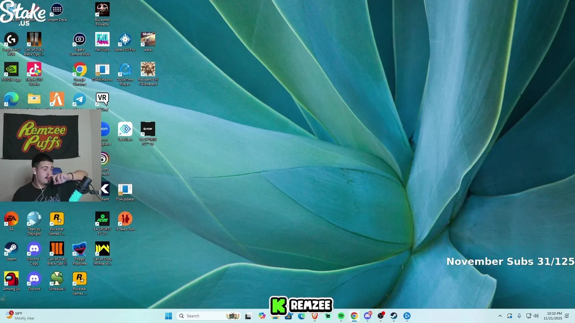This screenshot has height=323, width=575.
Task: Open the volume control in system tray
Action: (536, 316)
